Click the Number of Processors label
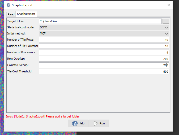The height and width of the screenshot is (135, 179). pos(22,52)
